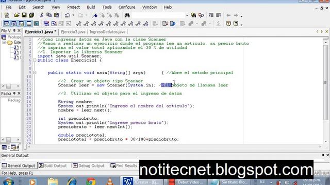Close the File View panel
Viewport: 330px width, 185px height.
19,31
